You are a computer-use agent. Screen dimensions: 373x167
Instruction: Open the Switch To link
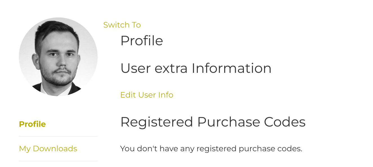click(x=122, y=25)
